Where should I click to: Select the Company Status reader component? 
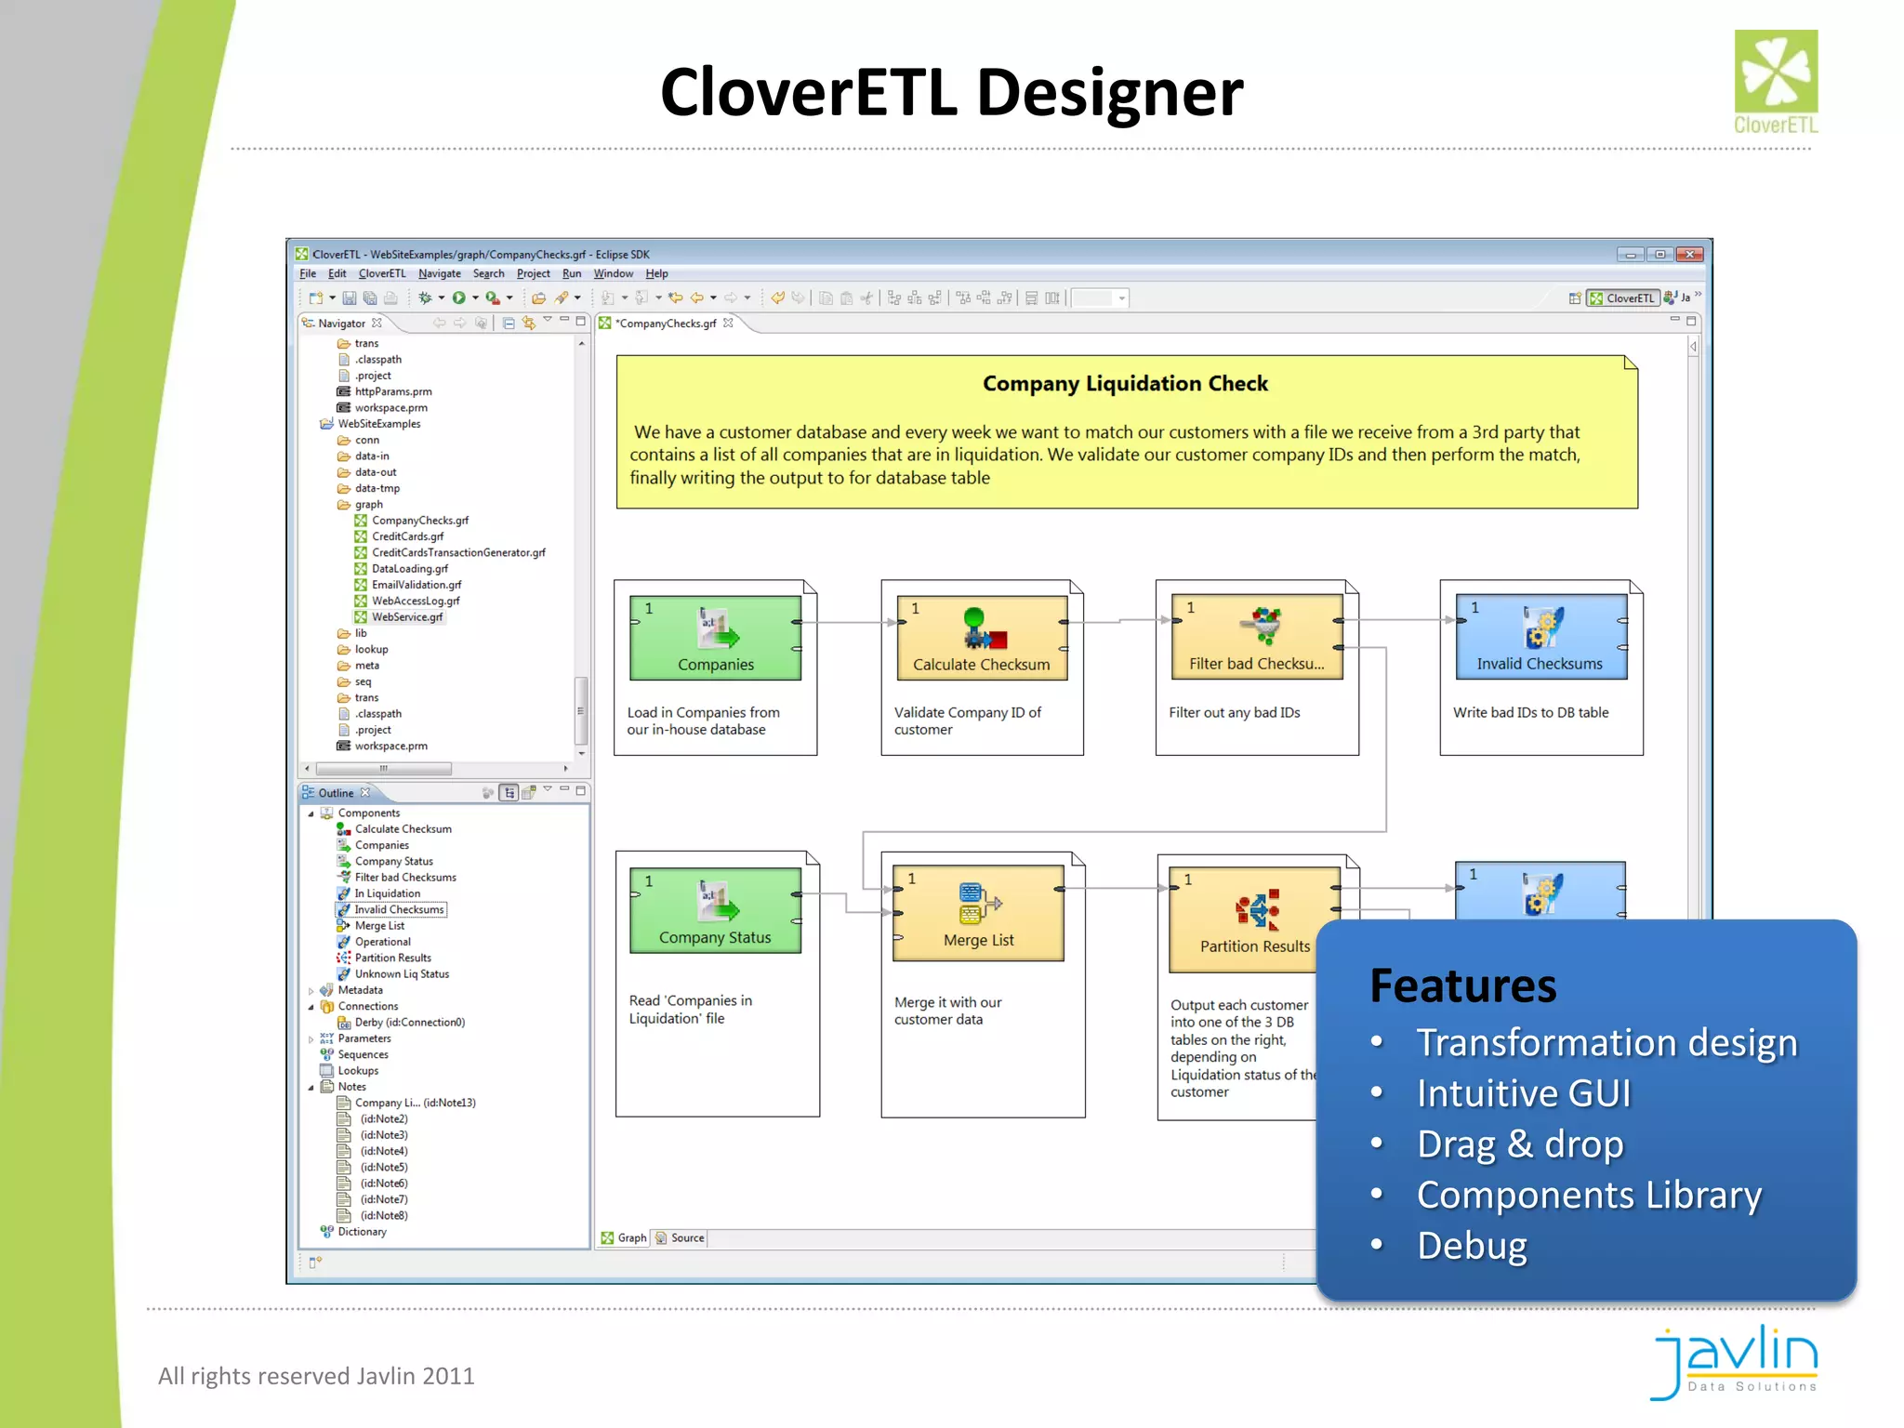[x=715, y=910]
